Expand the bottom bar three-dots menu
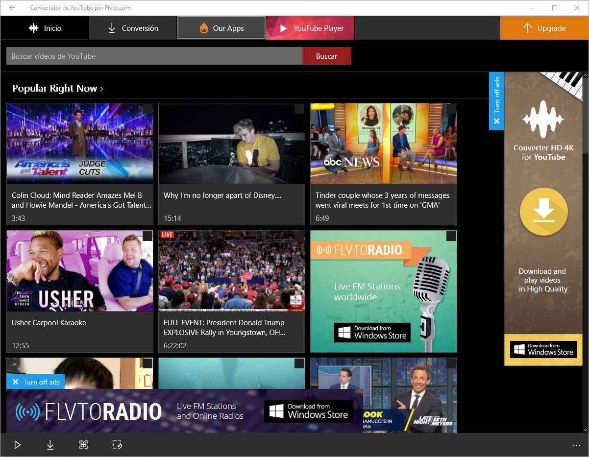The width and height of the screenshot is (589, 457). 576,445
